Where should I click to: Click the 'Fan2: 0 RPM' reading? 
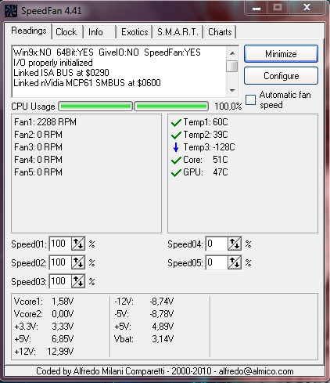pos(38,135)
